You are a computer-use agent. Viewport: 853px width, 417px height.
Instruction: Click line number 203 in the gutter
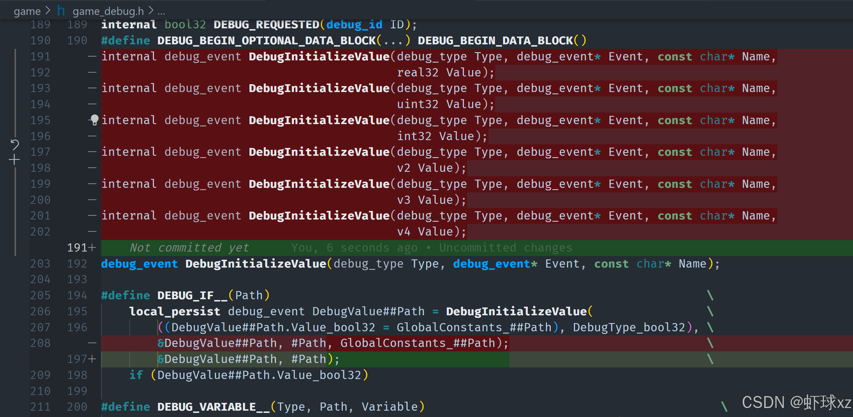coord(40,263)
